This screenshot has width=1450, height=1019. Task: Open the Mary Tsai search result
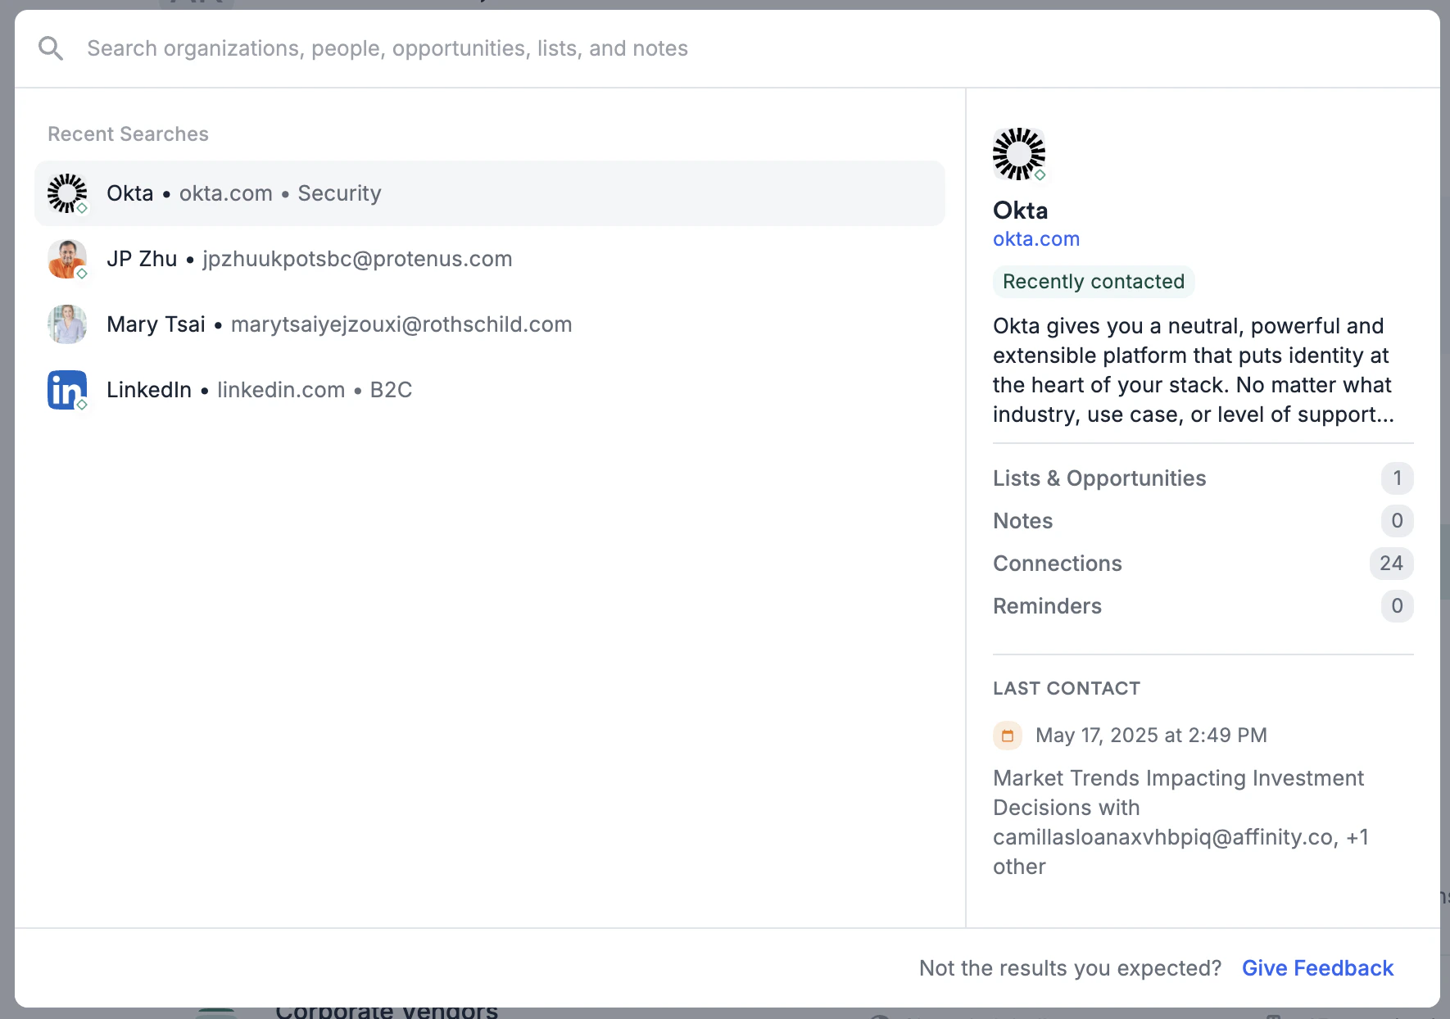(490, 324)
